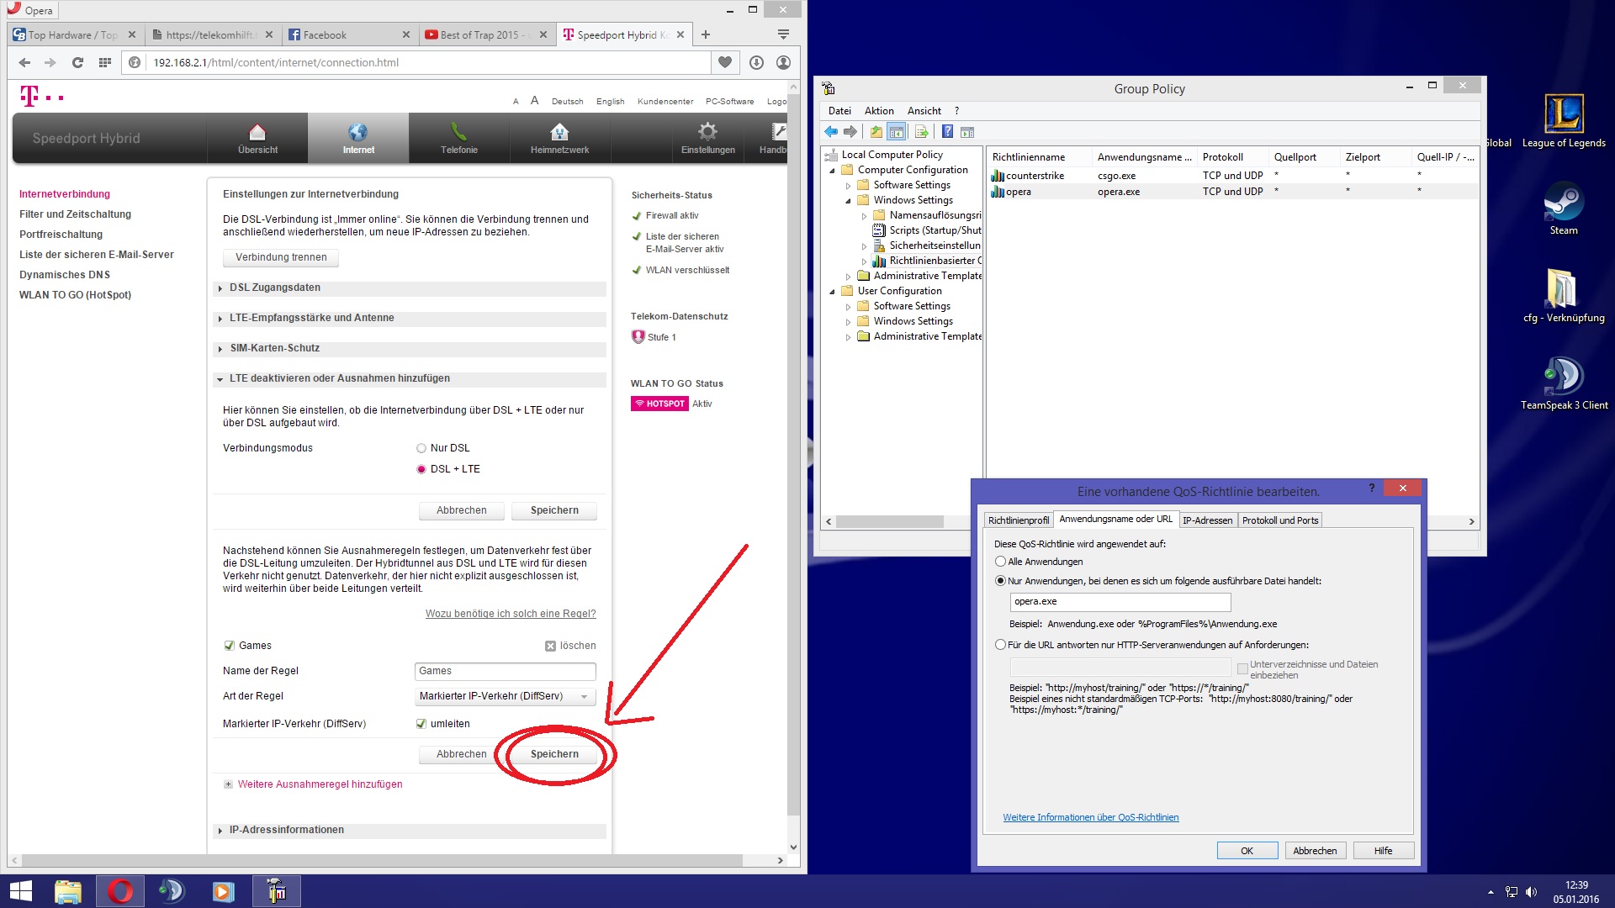
Task: Open the Steam desktop icon
Action: 1564,203
